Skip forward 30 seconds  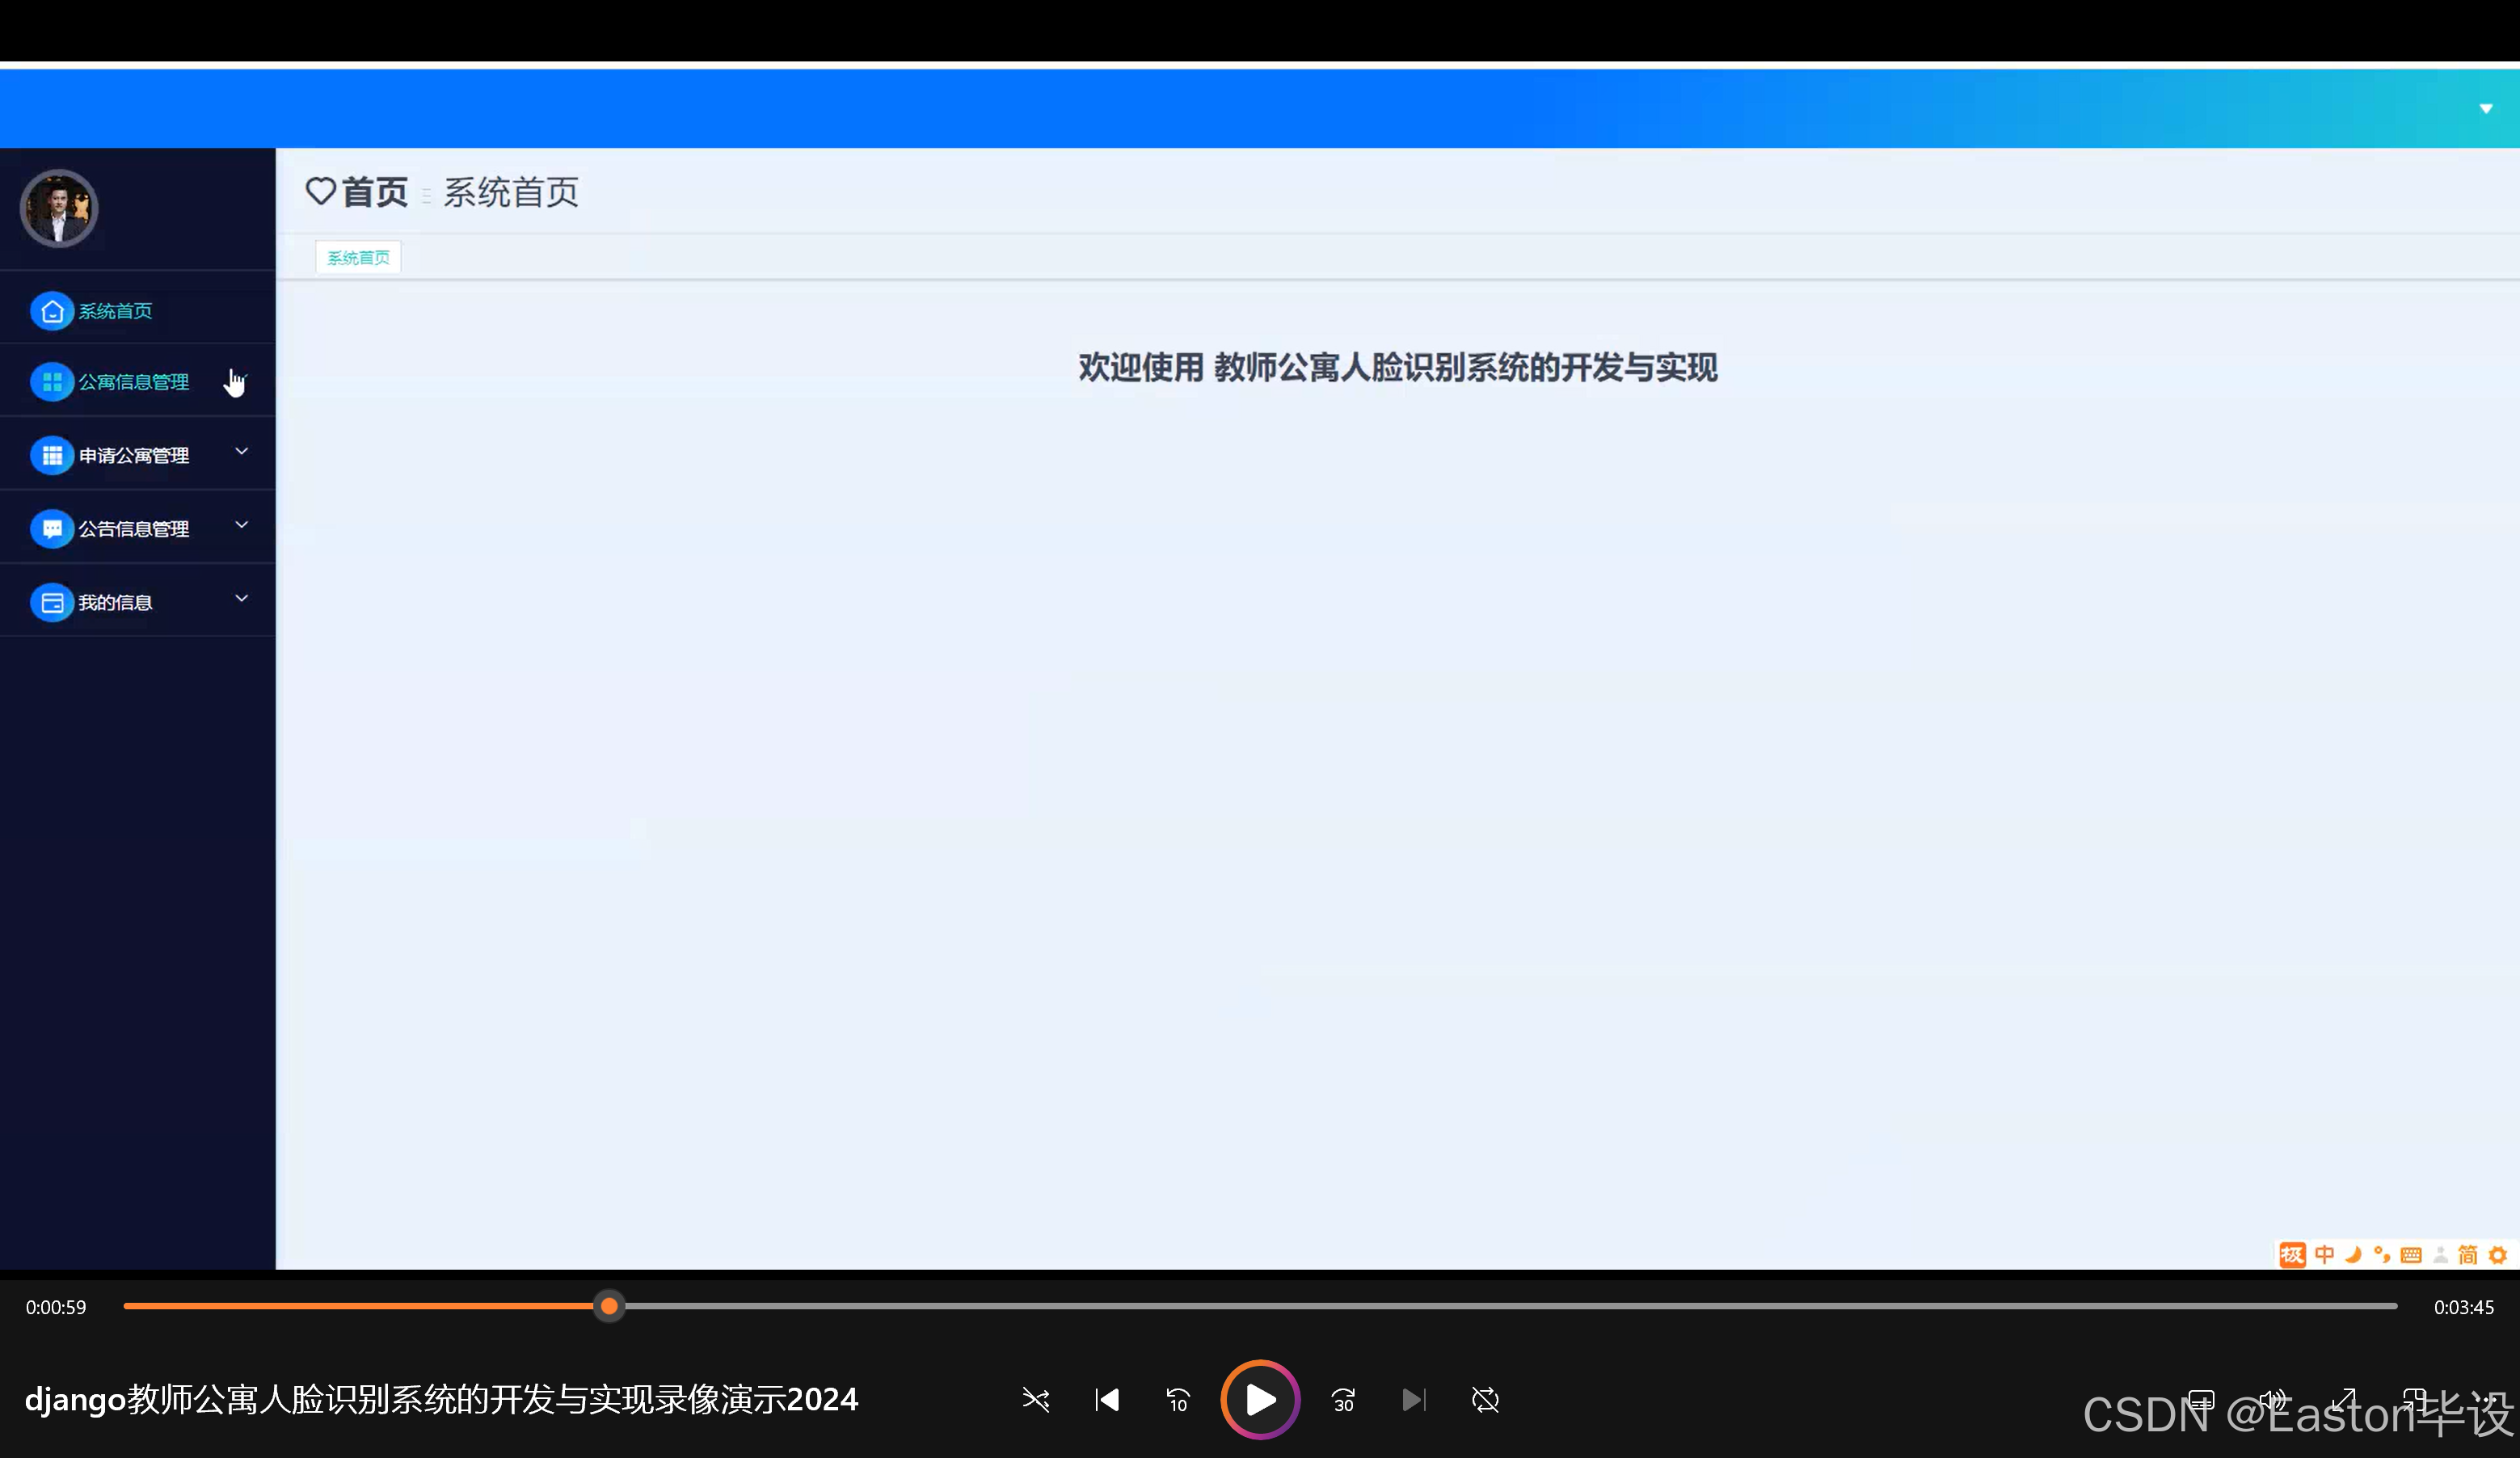click(x=1343, y=1400)
